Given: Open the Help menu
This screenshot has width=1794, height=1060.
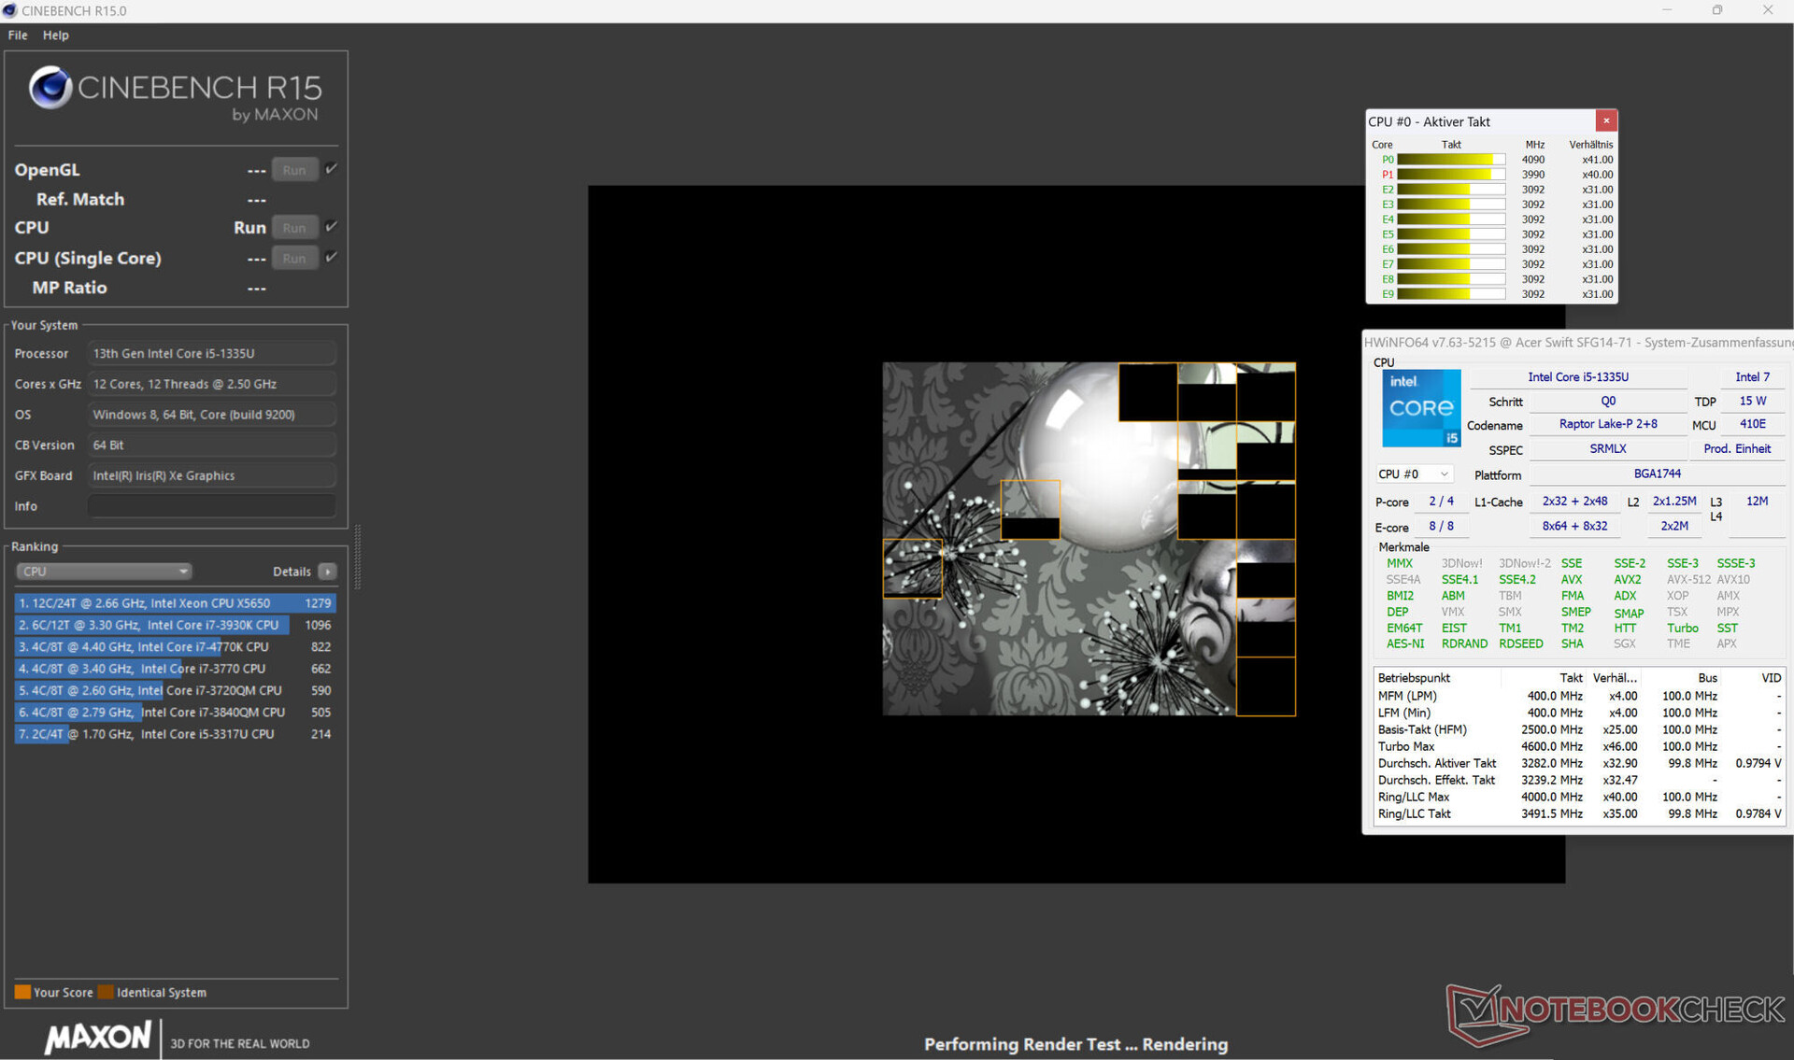Looking at the screenshot, I should [55, 35].
